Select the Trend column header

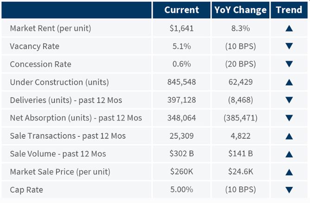coord(290,10)
